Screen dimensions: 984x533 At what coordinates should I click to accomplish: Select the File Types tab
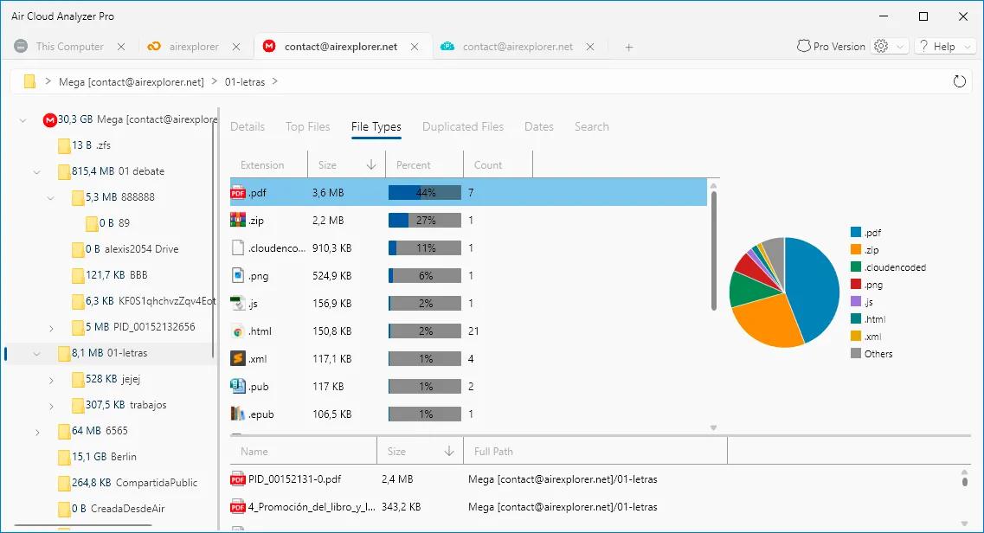[376, 126]
